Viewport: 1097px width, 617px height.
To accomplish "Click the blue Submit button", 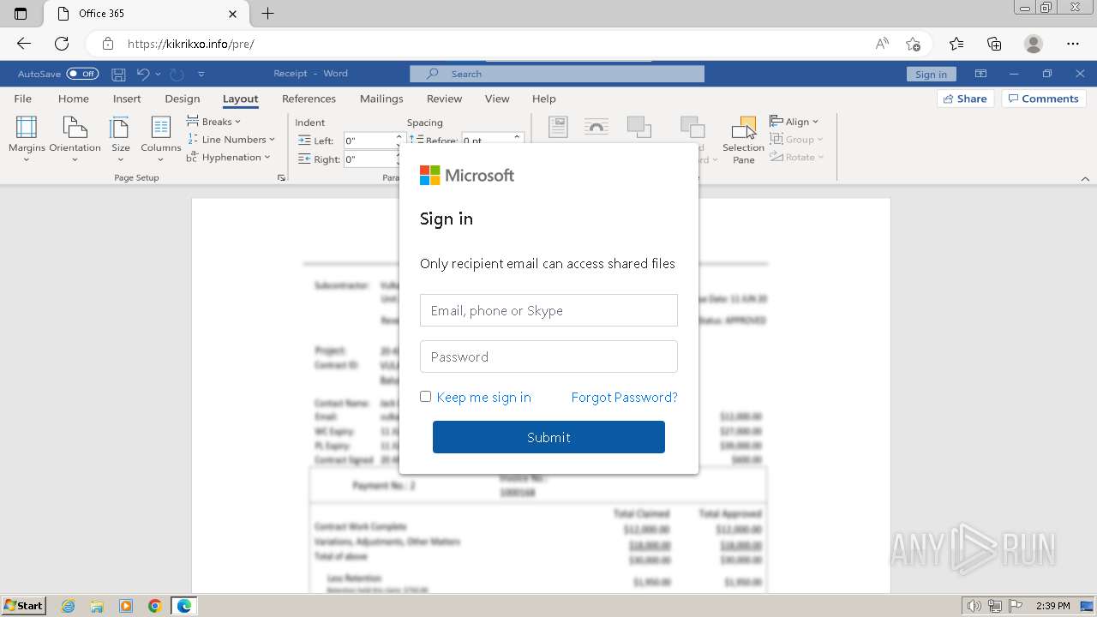I will [x=548, y=437].
